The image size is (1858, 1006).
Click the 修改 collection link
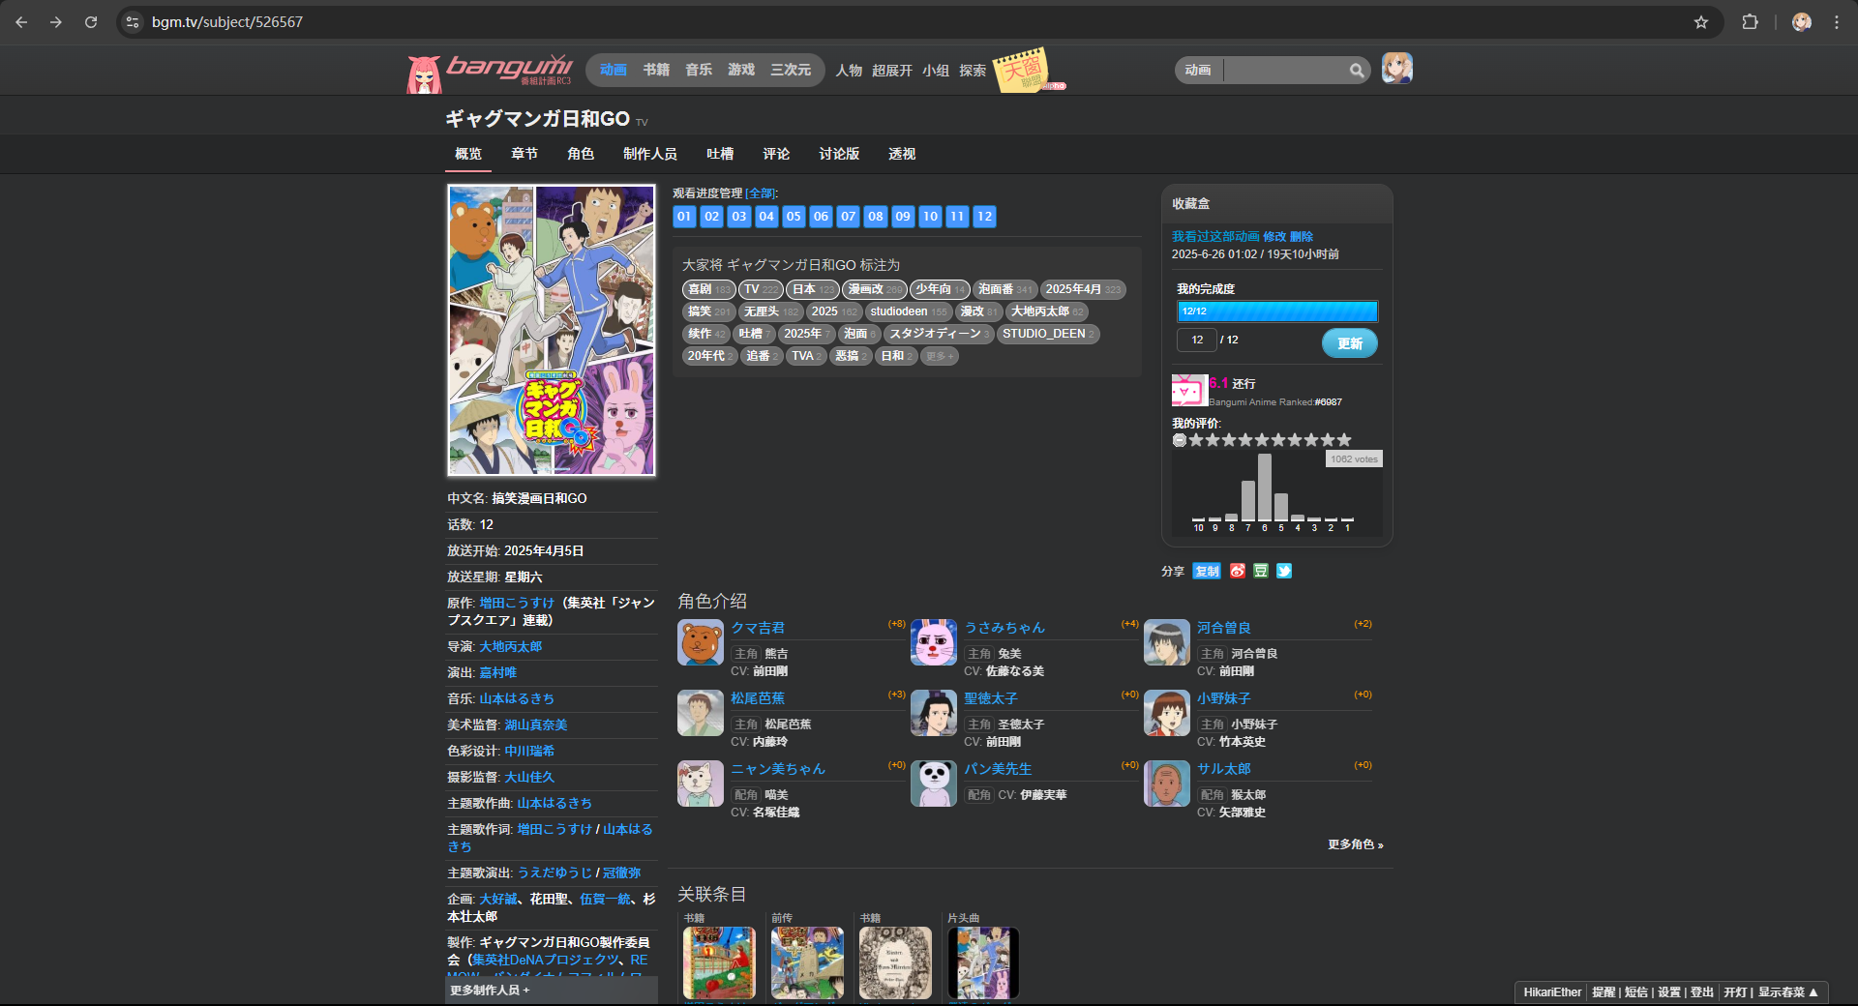(1274, 236)
